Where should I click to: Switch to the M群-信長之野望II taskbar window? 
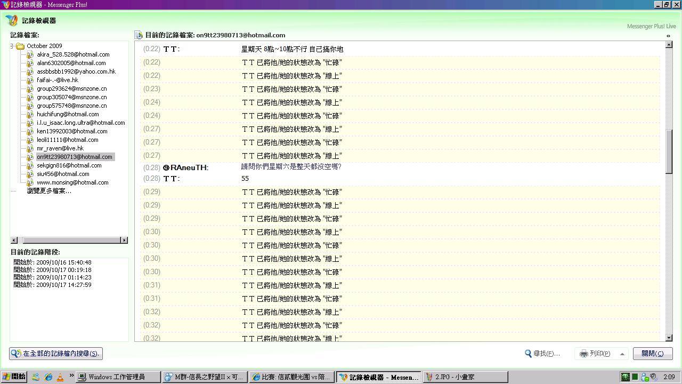(x=204, y=377)
